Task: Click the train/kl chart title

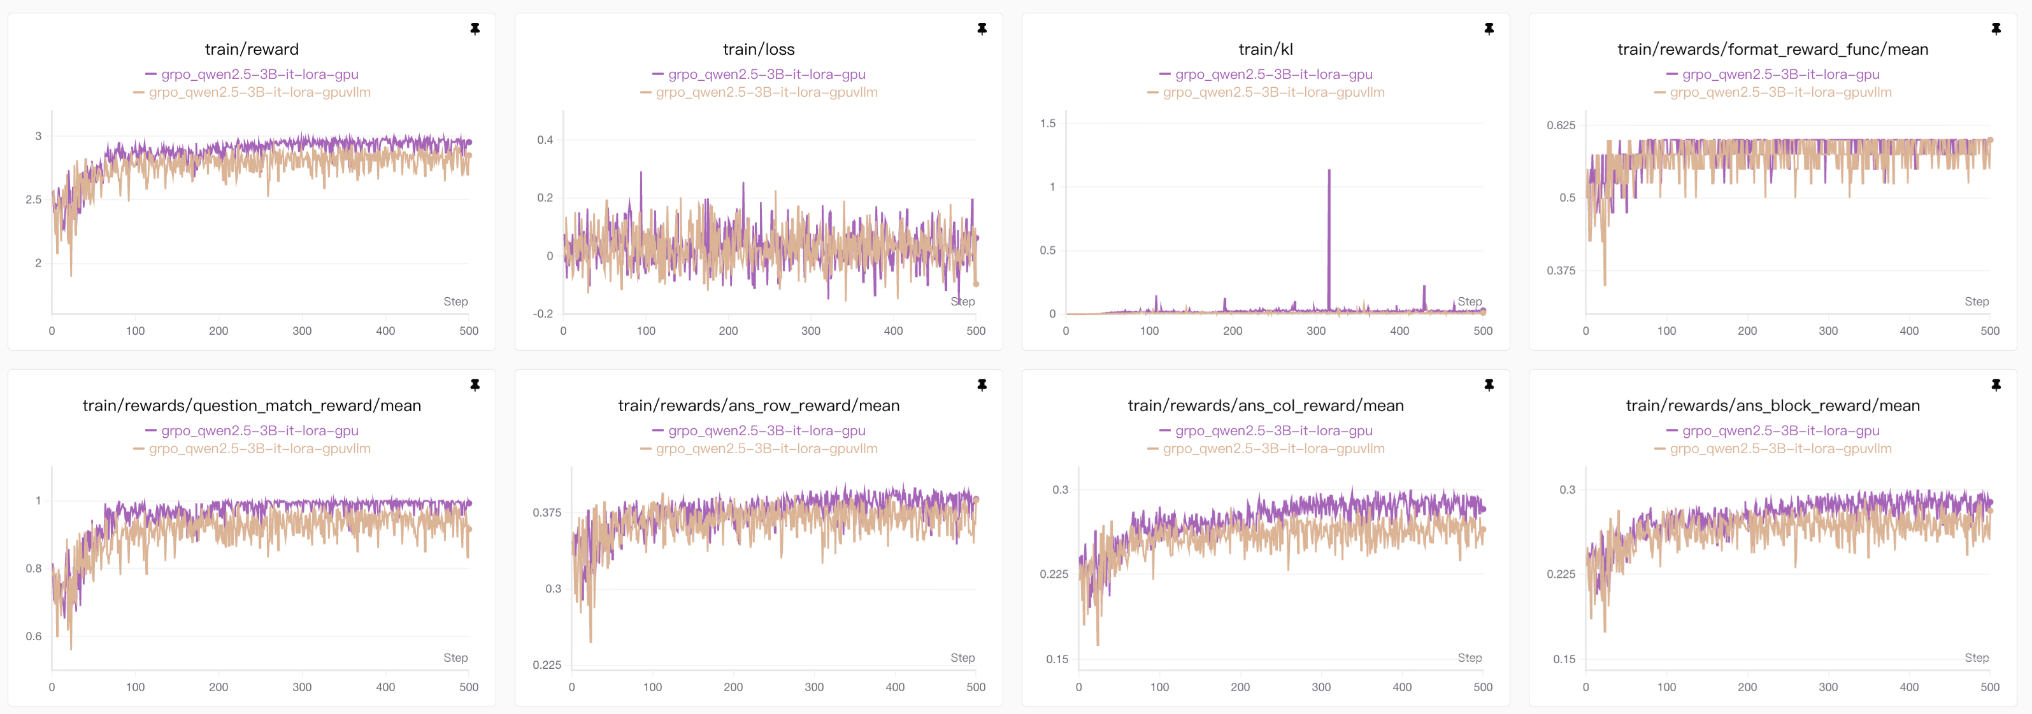Action: (x=1265, y=50)
